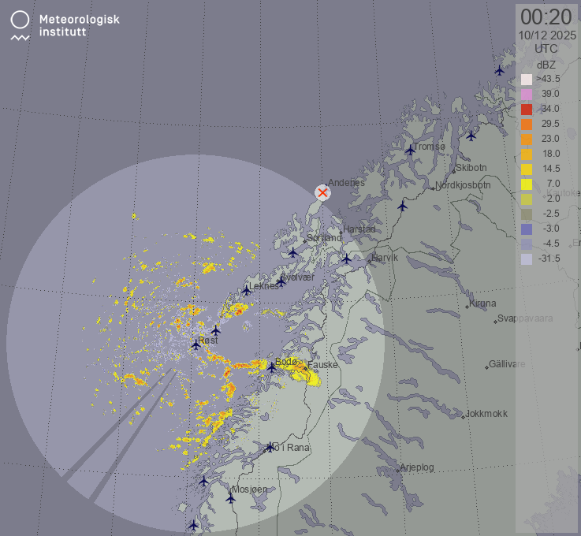The width and height of the screenshot is (581, 536).
Task: Click the blue -3.0 dBZ legend swatch
Action: pos(527,229)
